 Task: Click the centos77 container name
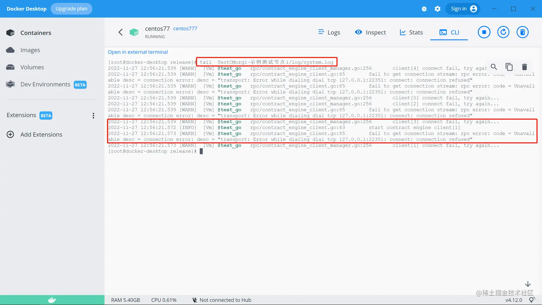tap(157, 29)
